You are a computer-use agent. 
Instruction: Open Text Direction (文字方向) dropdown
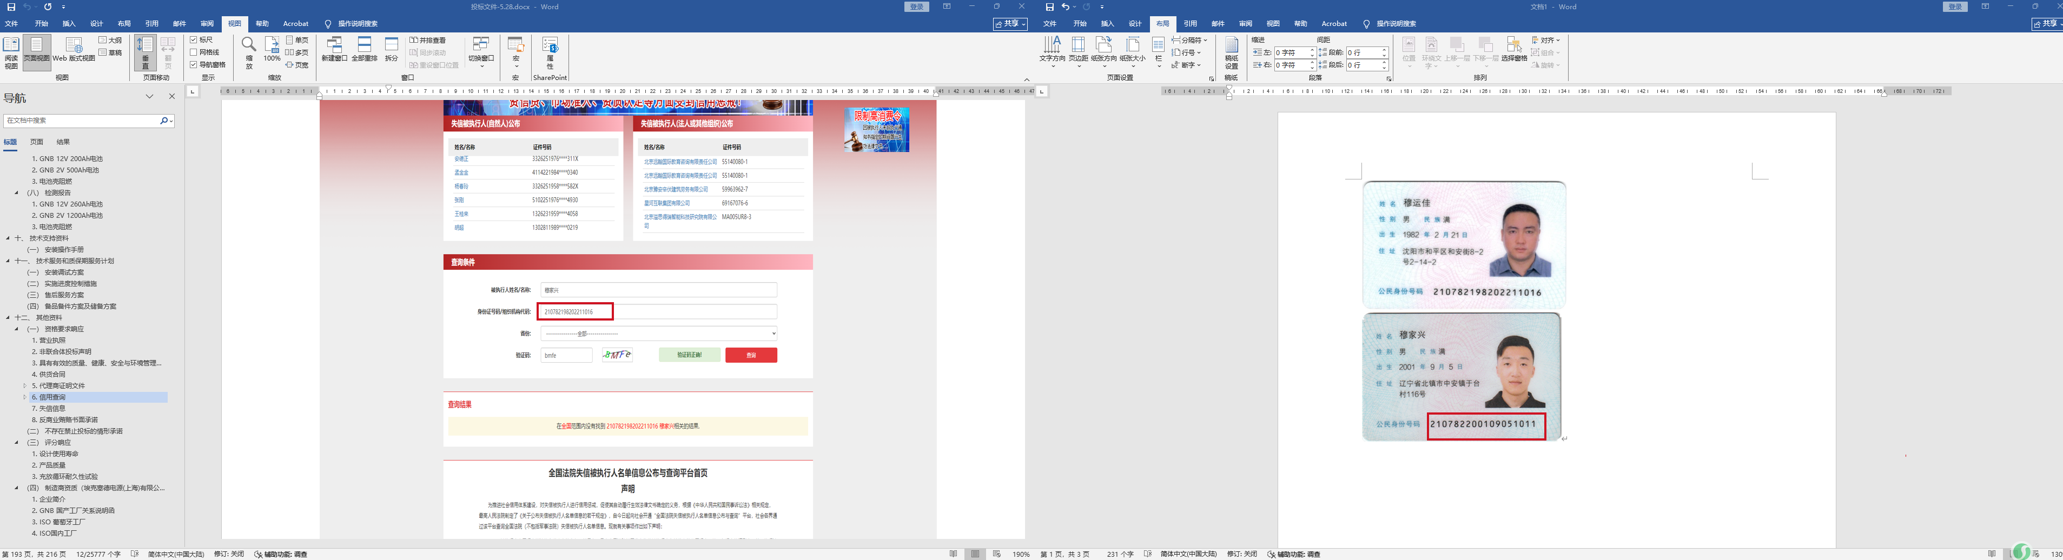[1052, 53]
